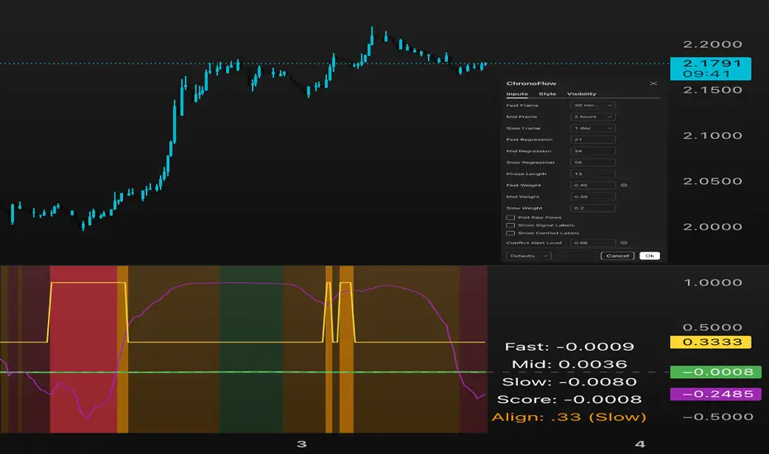Check the Show Conflict Labels option
769x454 pixels.
tap(511, 234)
